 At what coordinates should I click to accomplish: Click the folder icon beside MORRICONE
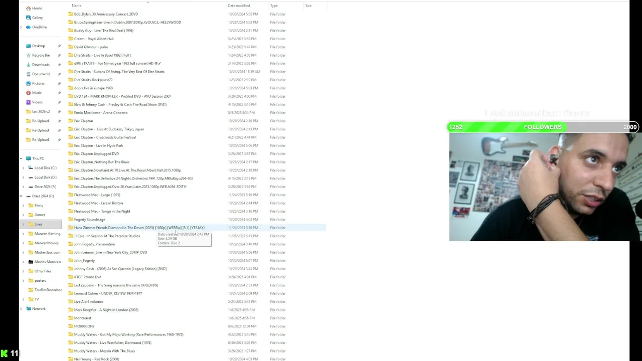click(x=71, y=326)
